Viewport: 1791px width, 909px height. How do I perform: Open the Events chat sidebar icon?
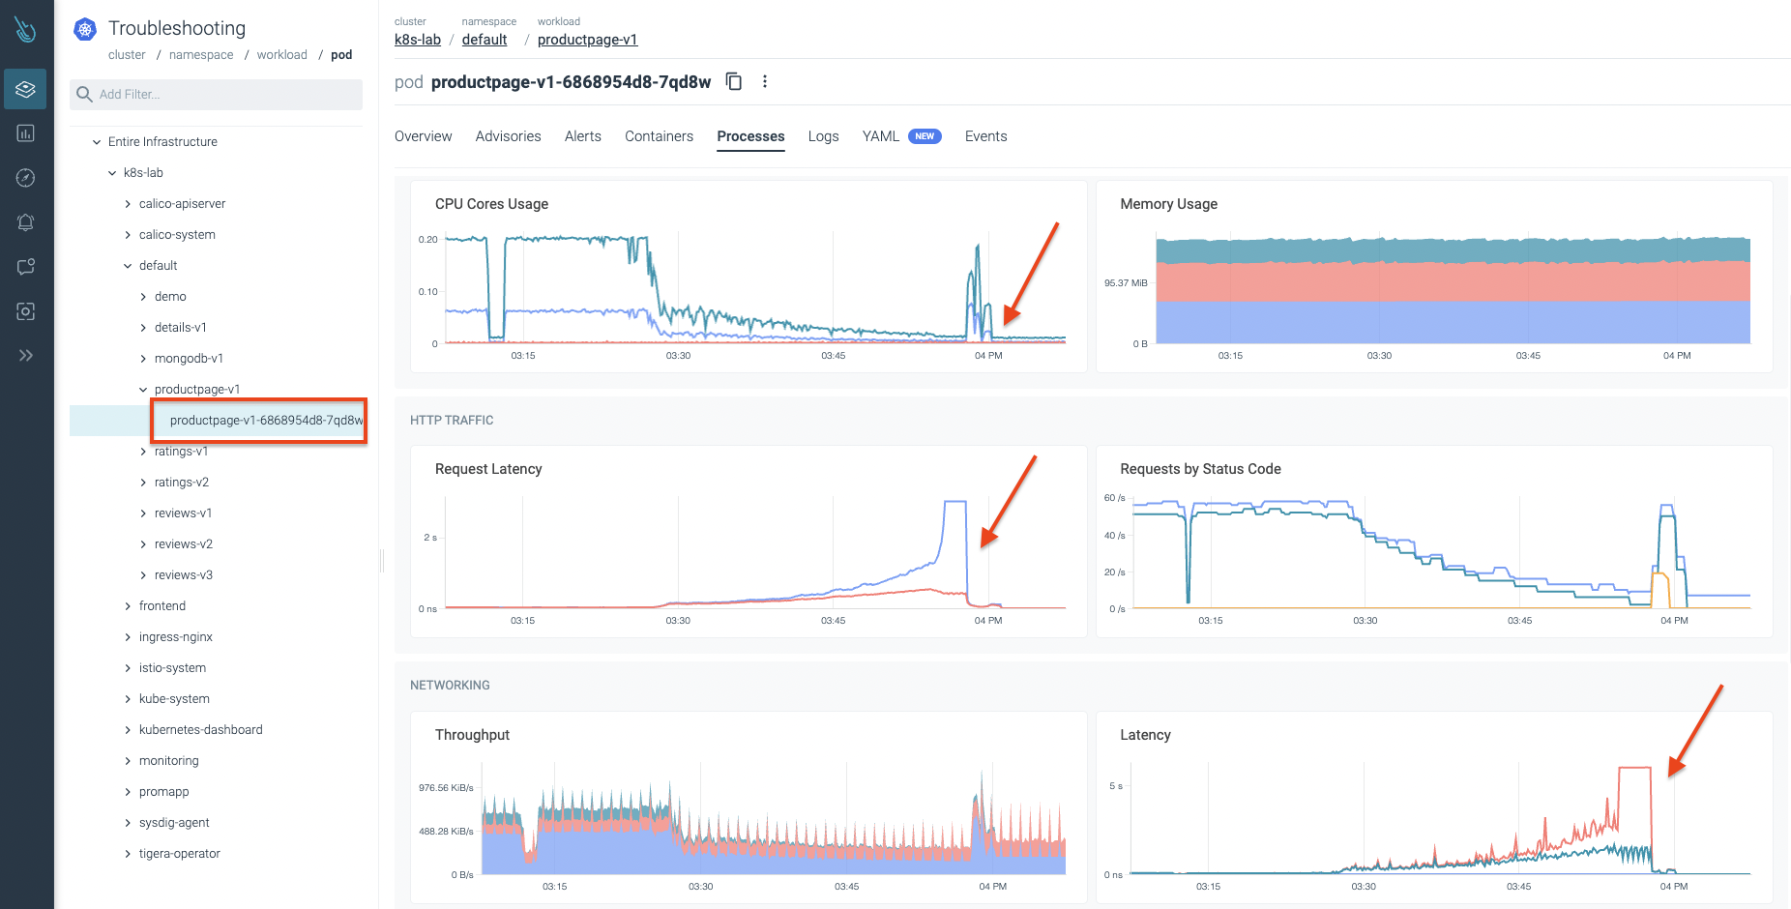[x=26, y=267]
